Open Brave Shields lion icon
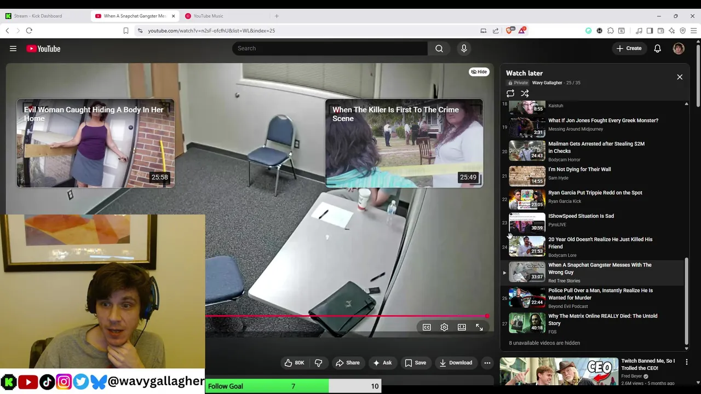The width and height of the screenshot is (701, 394). (510, 31)
